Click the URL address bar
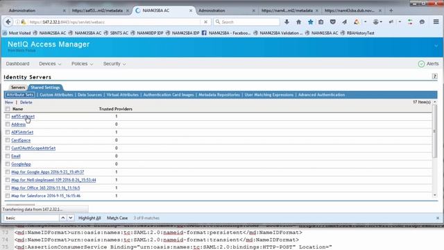Screen dimensions: 444x250 pos(113,22)
